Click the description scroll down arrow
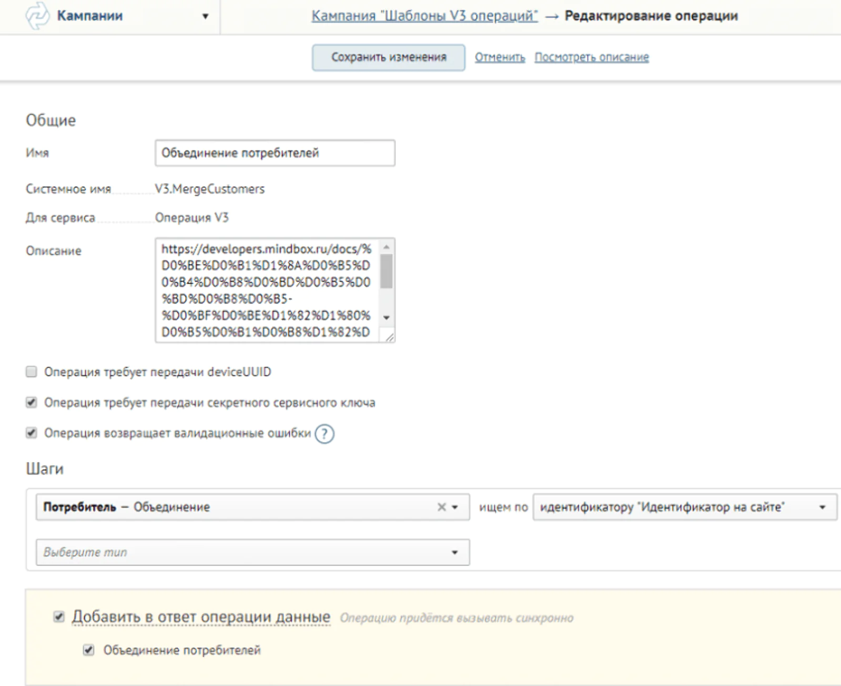Screen dimensions: 841x686 pyautogui.click(x=387, y=317)
